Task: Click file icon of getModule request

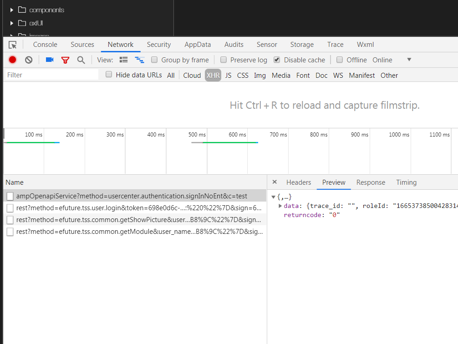Action: (10, 232)
